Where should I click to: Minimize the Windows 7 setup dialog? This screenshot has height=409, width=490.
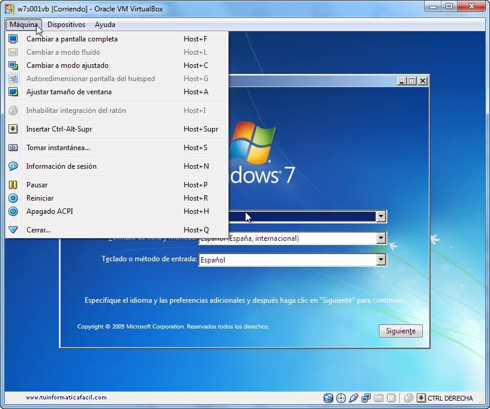(402, 81)
